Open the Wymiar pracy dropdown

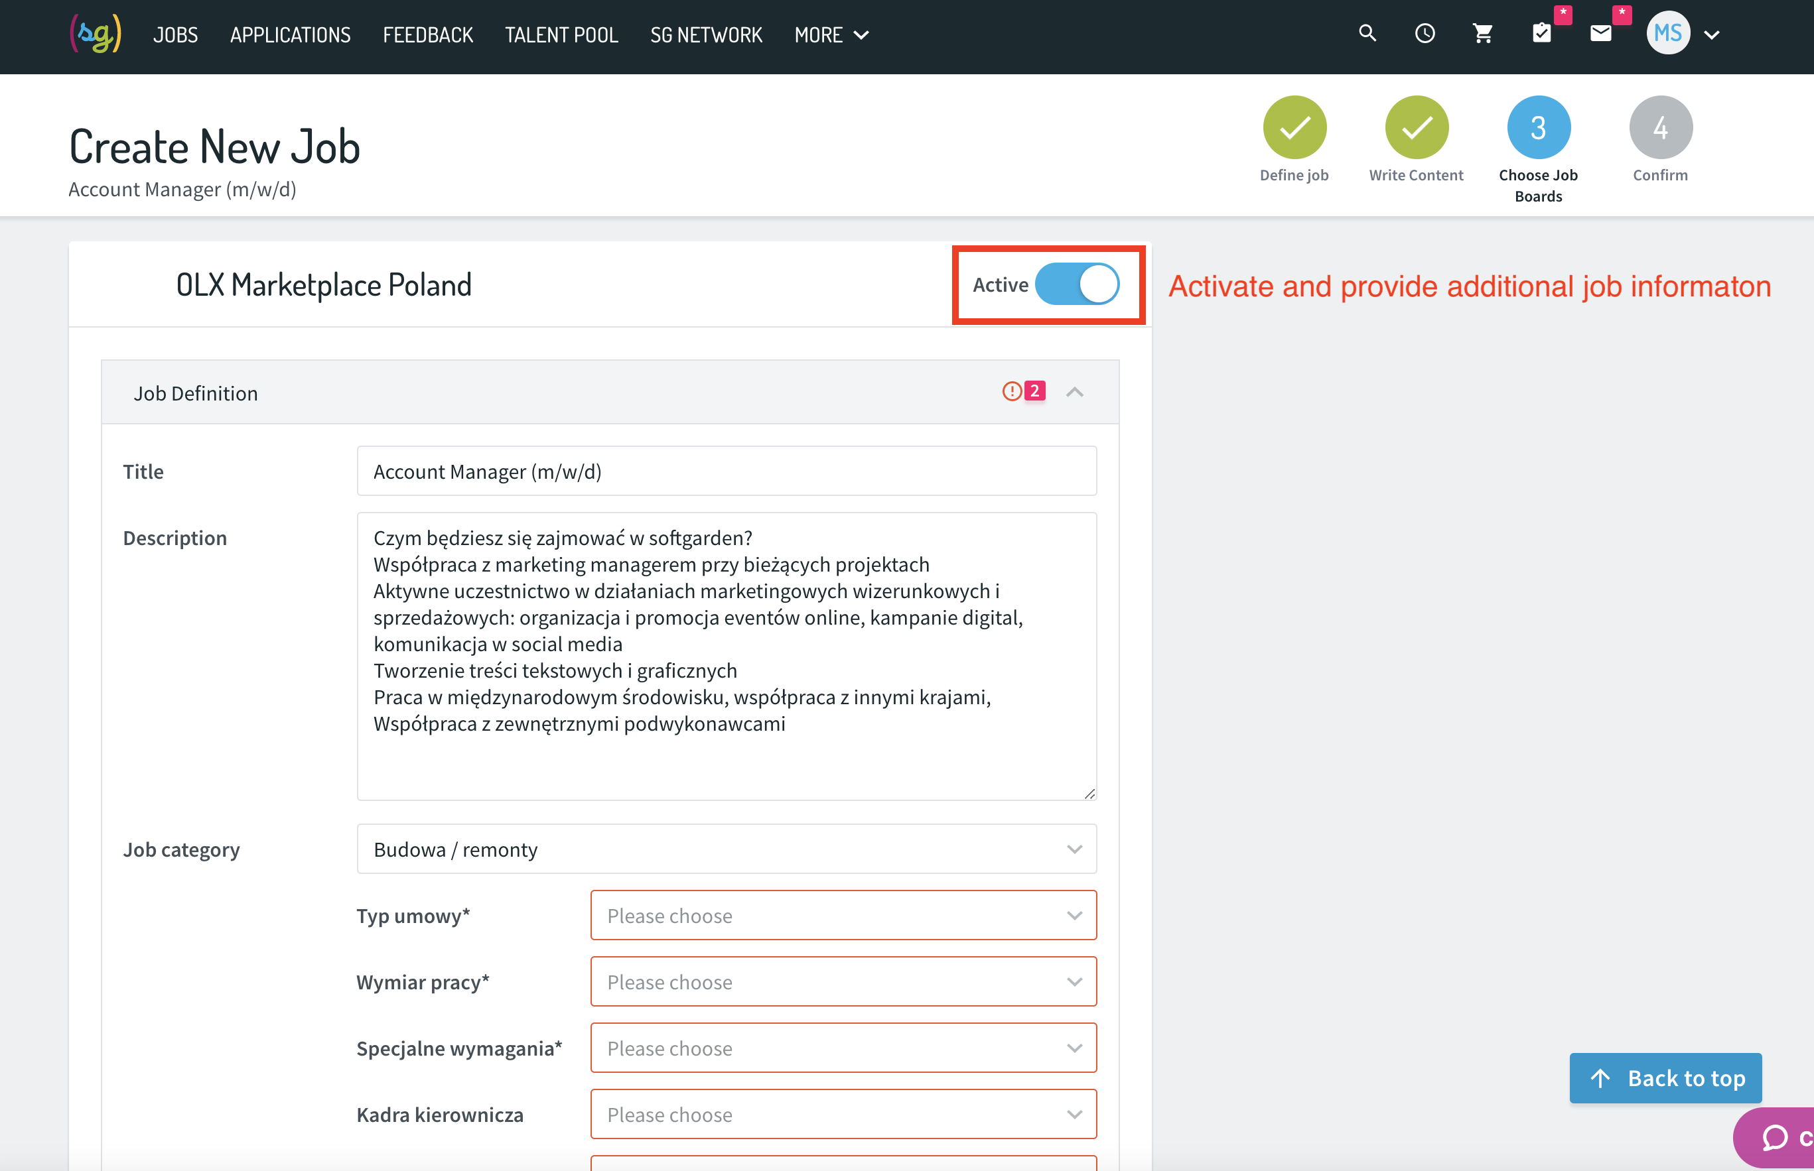click(x=843, y=981)
